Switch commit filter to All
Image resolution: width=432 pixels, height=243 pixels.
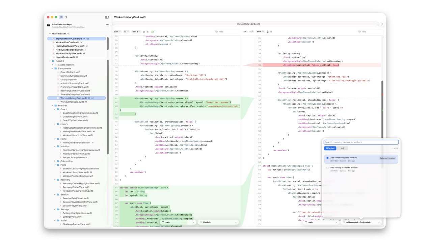[342, 148]
